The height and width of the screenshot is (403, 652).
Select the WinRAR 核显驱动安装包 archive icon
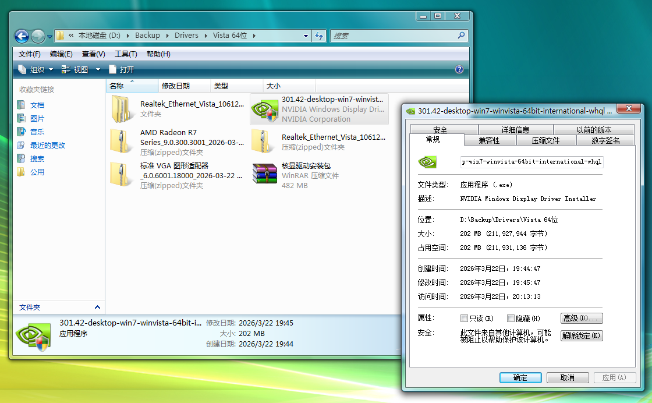tap(264, 175)
